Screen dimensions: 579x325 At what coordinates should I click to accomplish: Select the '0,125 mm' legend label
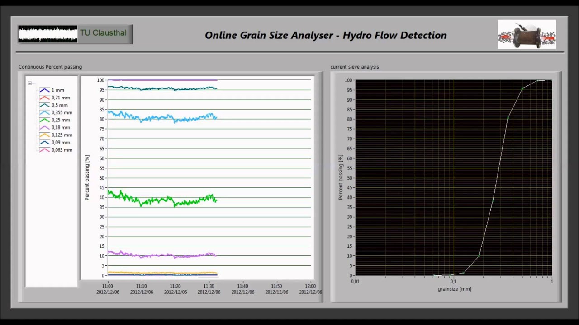click(62, 135)
